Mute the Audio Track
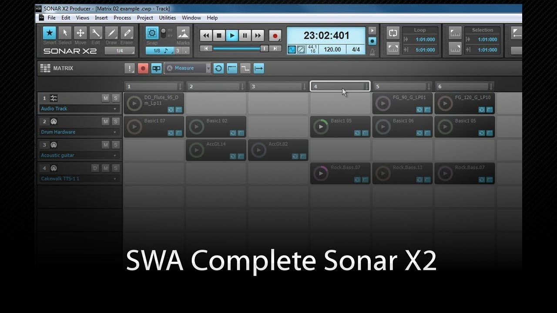This screenshot has width=557, height=313. point(105,98)
